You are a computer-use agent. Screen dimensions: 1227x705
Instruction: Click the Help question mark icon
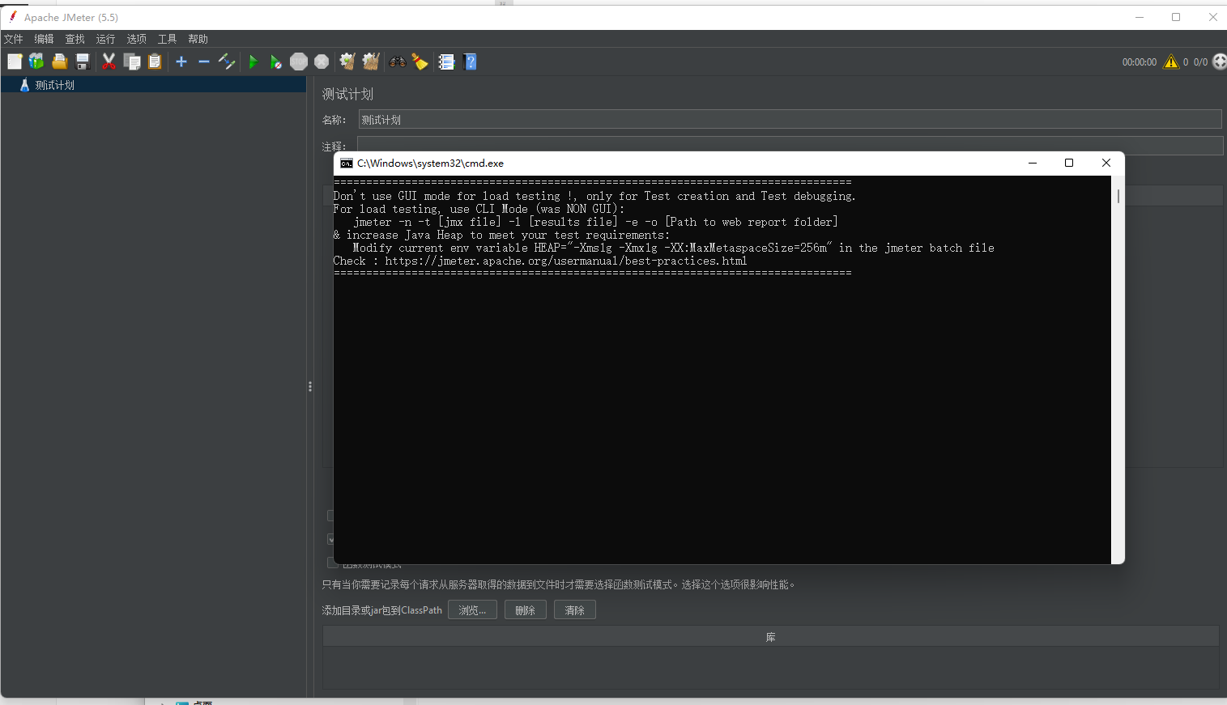coord(470,62)
